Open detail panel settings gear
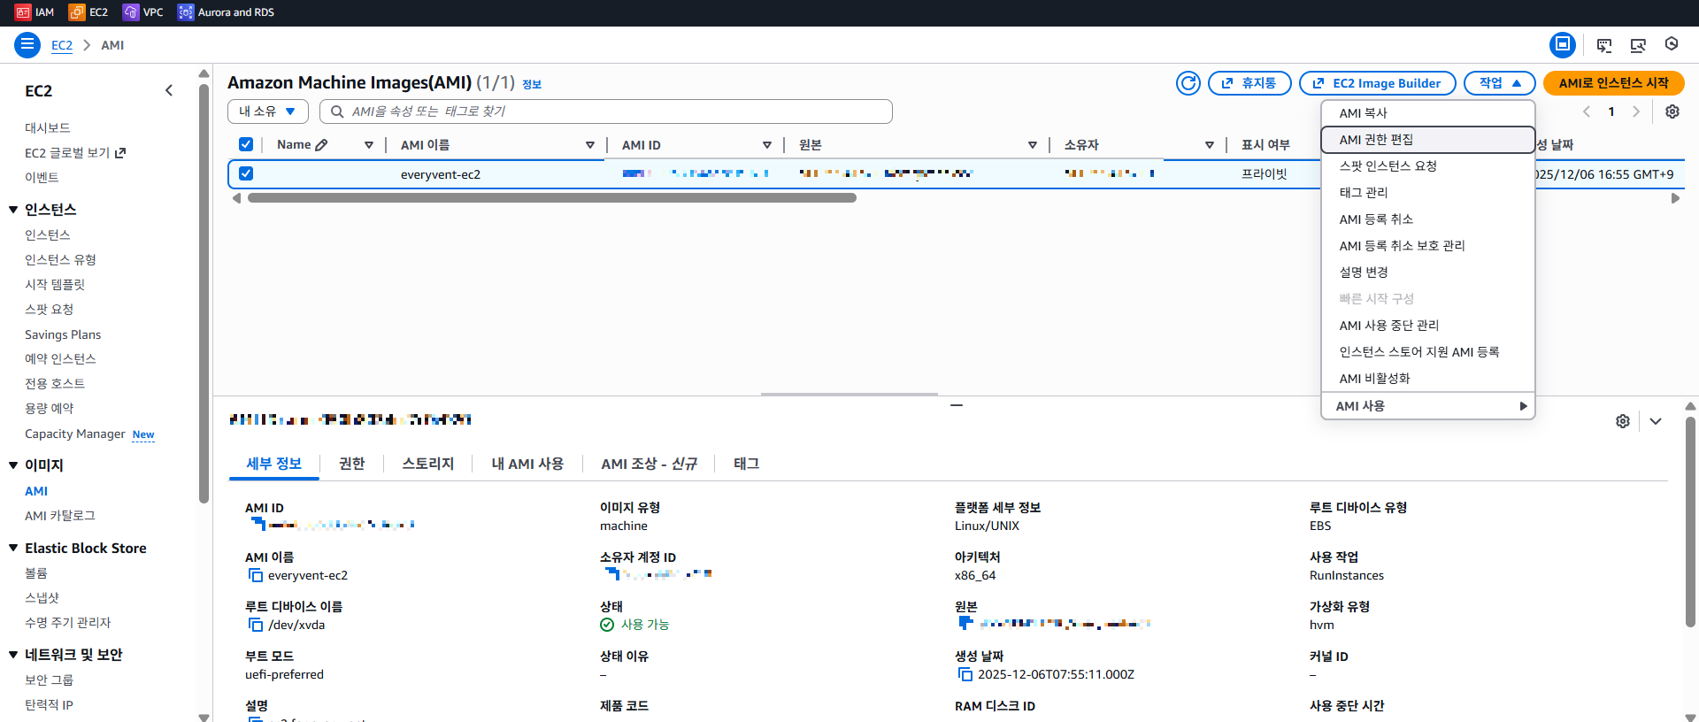 1623,421
